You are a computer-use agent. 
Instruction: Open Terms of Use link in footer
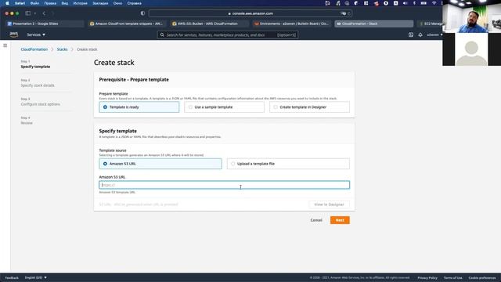coord(452,278)
